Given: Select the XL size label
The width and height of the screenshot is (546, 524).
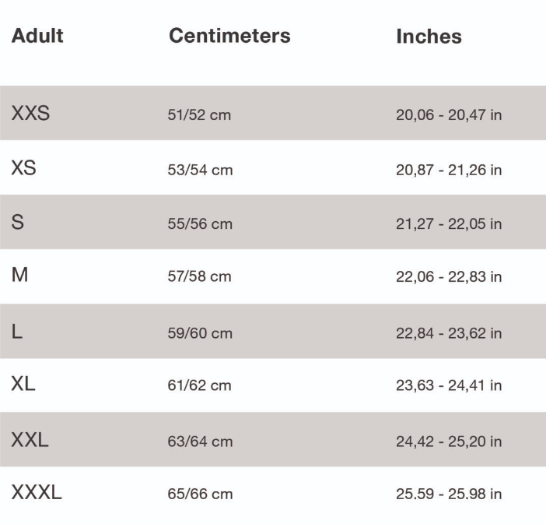Looking at the screenshot, I should coord(23,385).
